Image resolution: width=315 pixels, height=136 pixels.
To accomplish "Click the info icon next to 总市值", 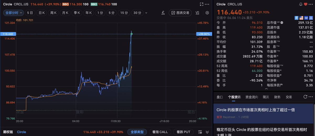I will click(x=282, y=23).
